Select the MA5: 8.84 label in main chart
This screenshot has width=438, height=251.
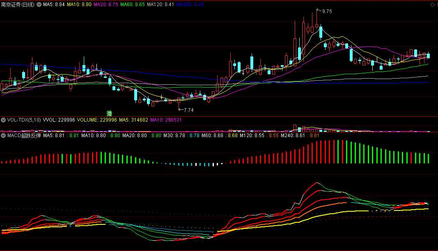54,5
